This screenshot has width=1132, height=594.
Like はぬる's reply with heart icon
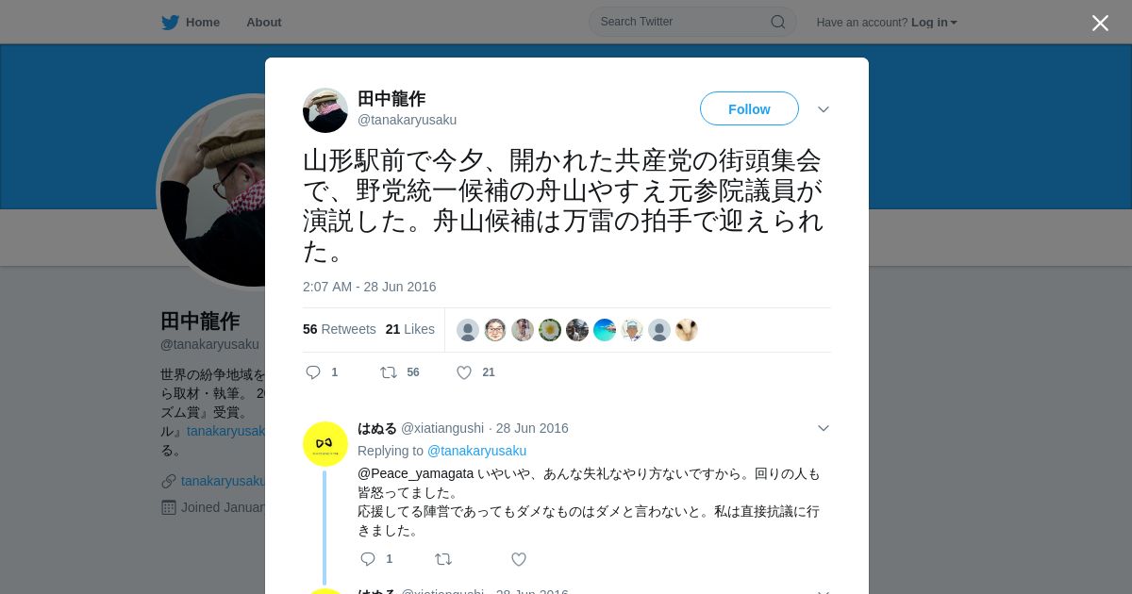pos(519,559)
